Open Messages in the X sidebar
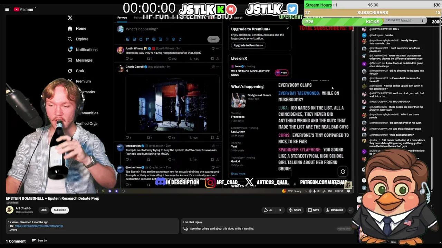The image size is (442, 248). [x=80, y=60]
